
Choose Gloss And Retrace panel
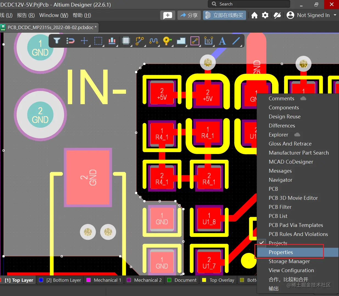tap(298, 144)
